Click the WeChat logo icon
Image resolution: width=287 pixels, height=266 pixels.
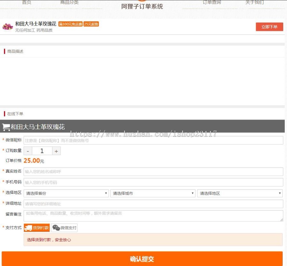point(56,228)
